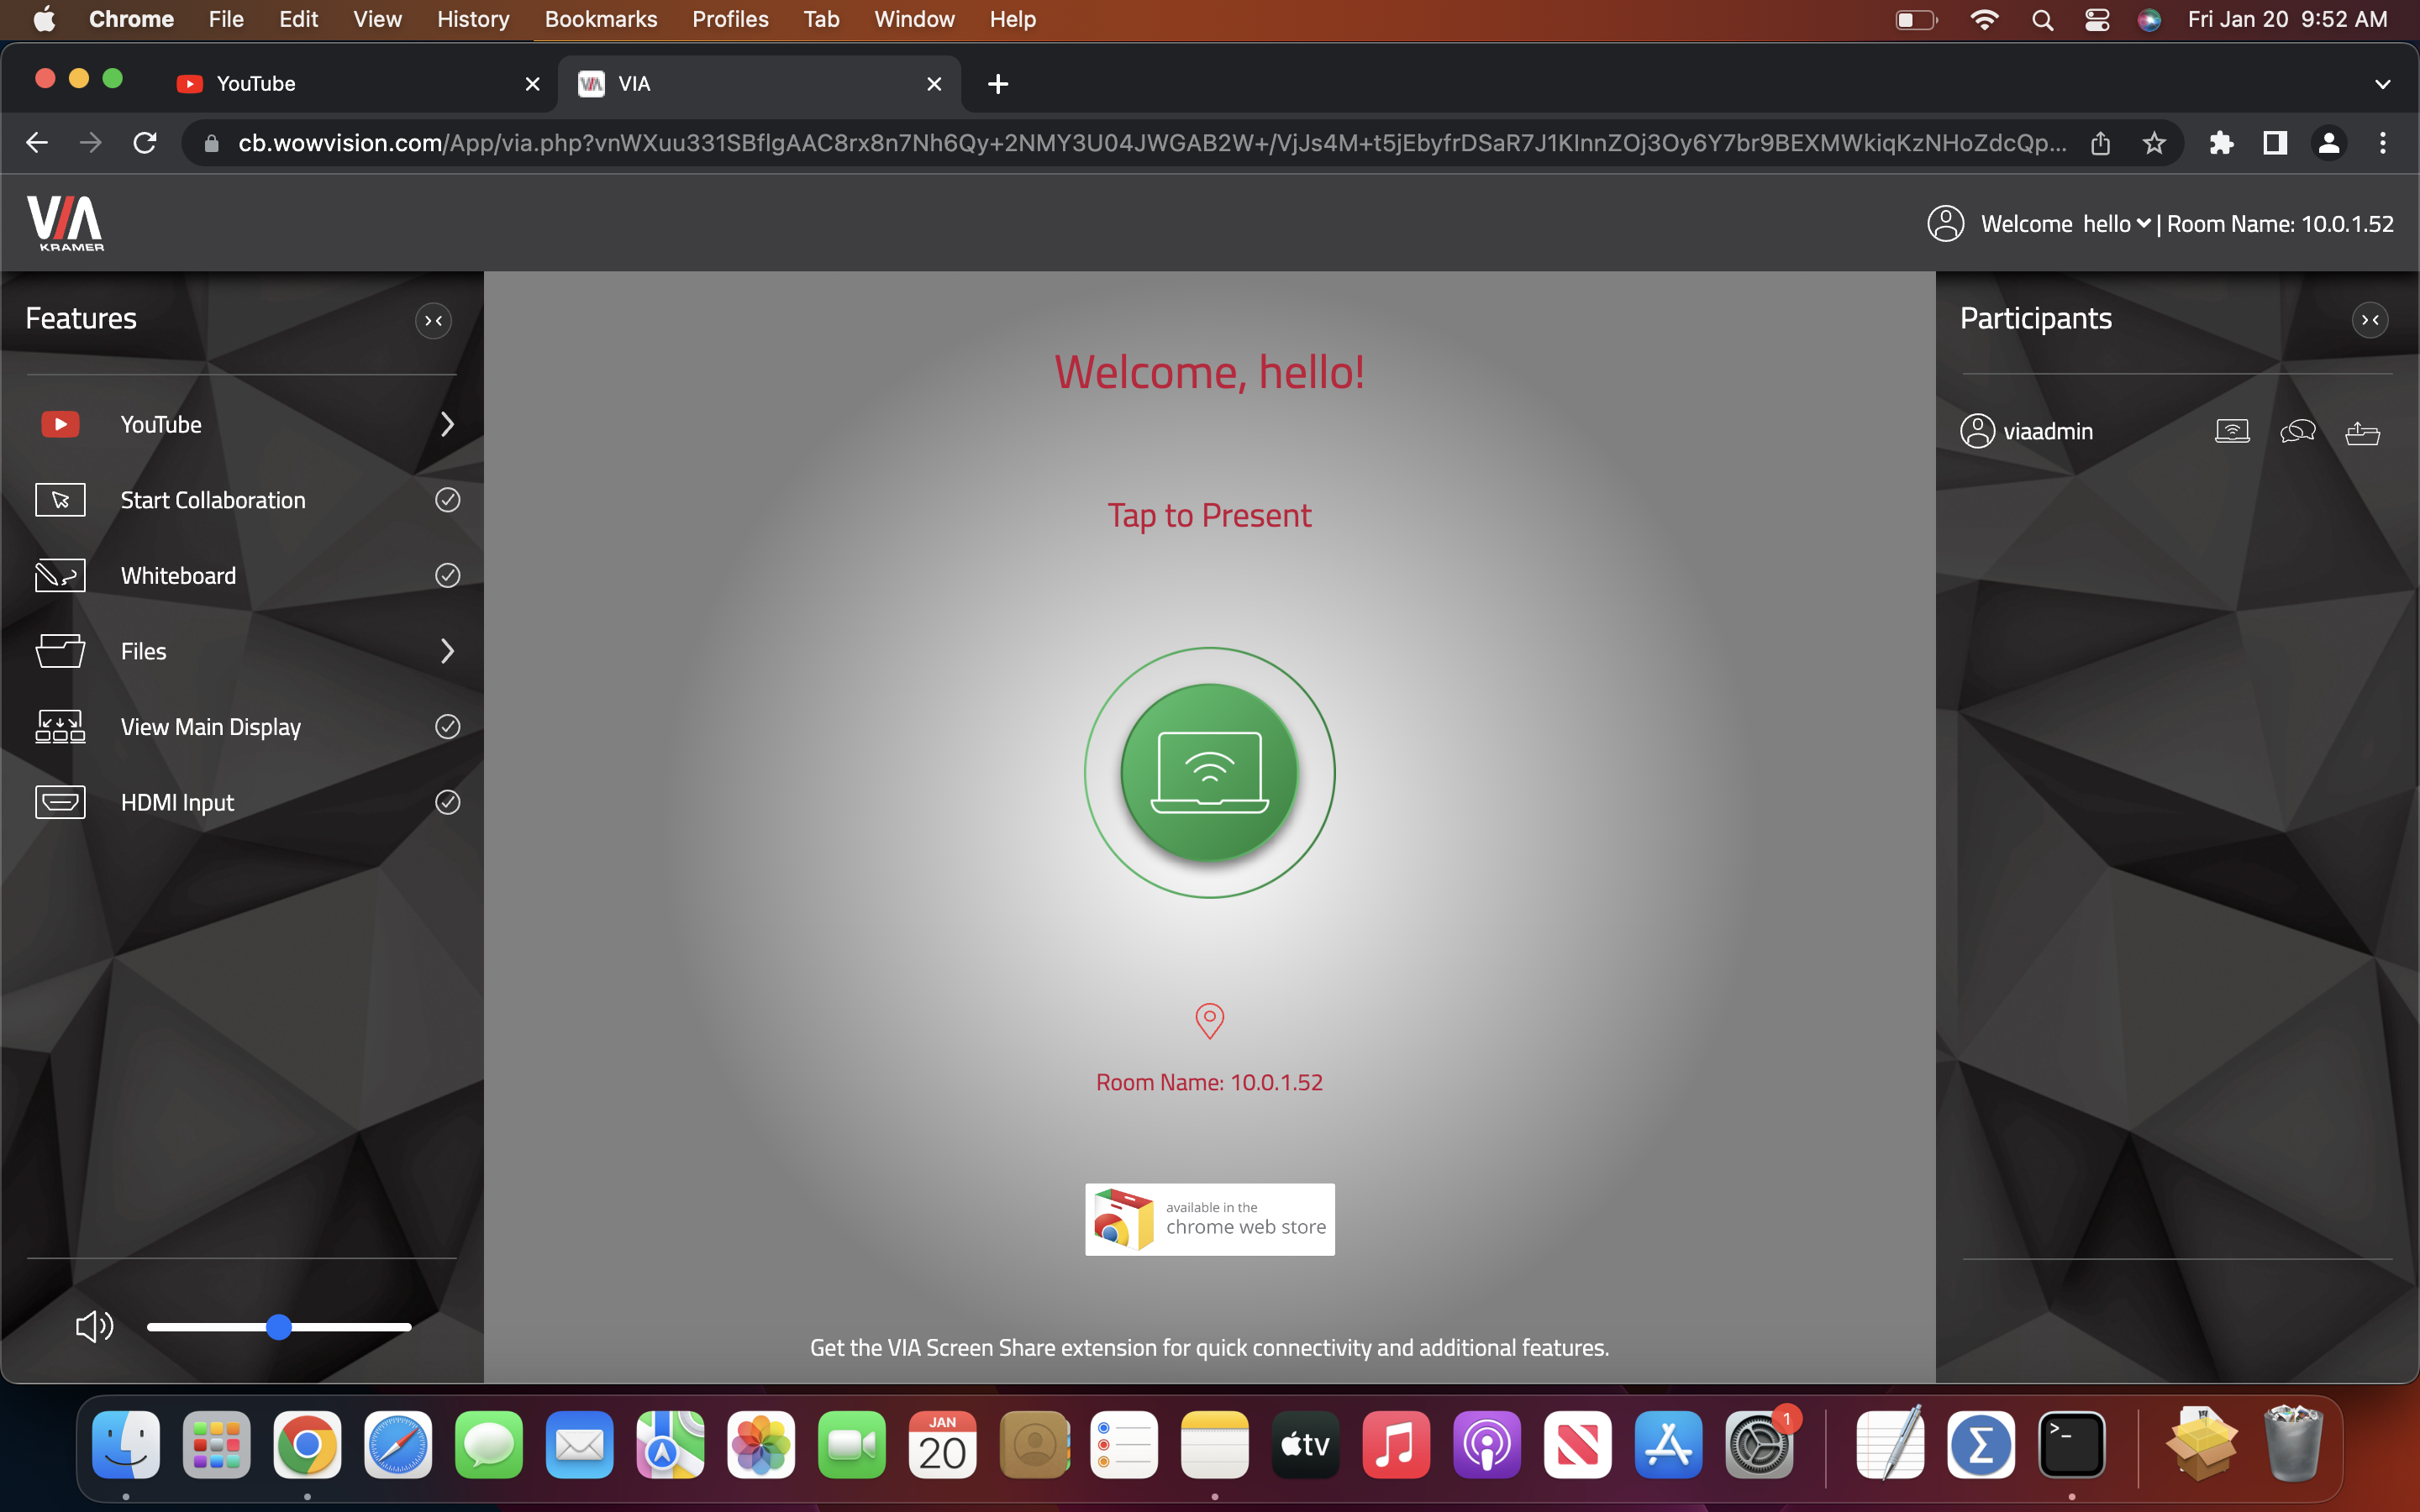Collapse the Participants panel
Screen dimensions: 2420x1512
2370,320
